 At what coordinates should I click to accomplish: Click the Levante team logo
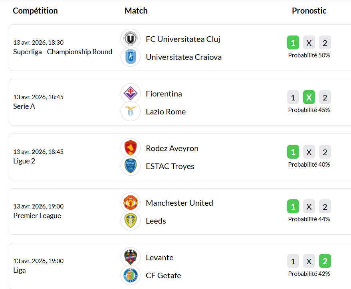pos(130,258)
